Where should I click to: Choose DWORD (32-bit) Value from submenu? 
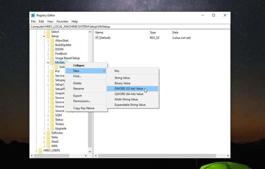pyautogui.click(x=129, y=89)
